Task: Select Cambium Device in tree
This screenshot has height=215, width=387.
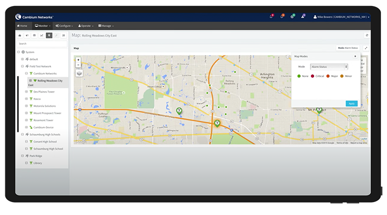Action: (43, 127)
